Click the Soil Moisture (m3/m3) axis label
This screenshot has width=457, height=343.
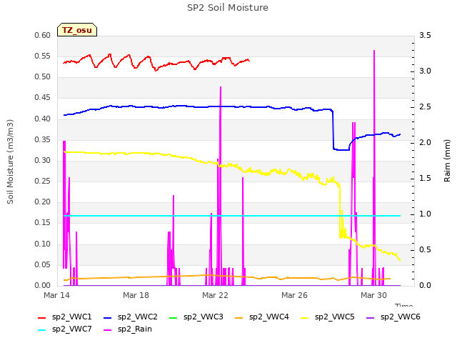coord(10,161)
